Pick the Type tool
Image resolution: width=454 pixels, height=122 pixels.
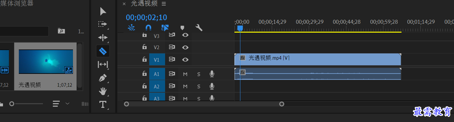[103, 105]
